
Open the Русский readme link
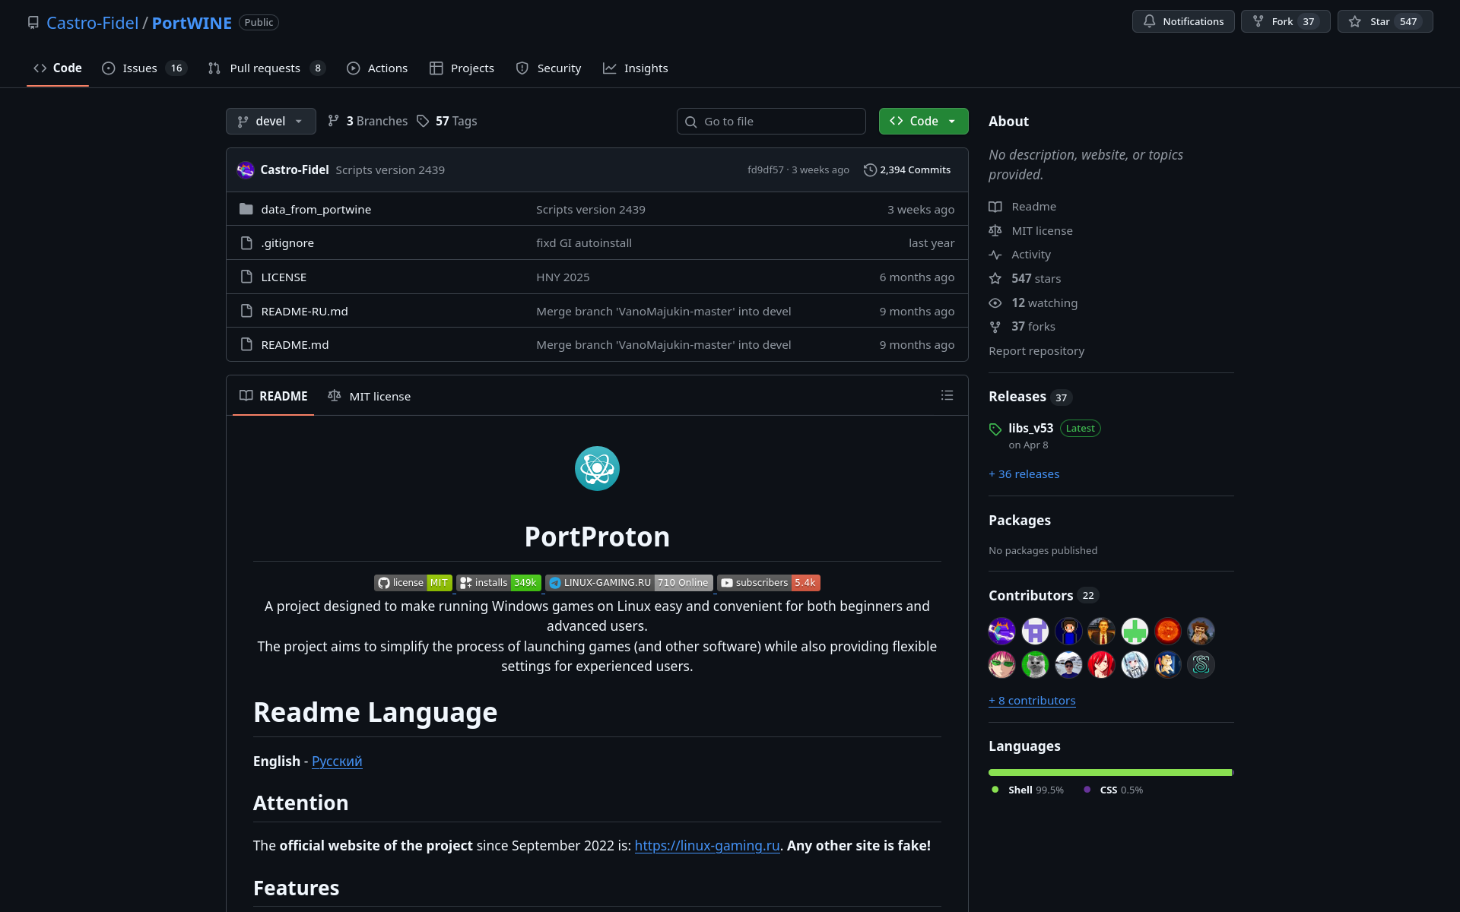click(337, 762)
